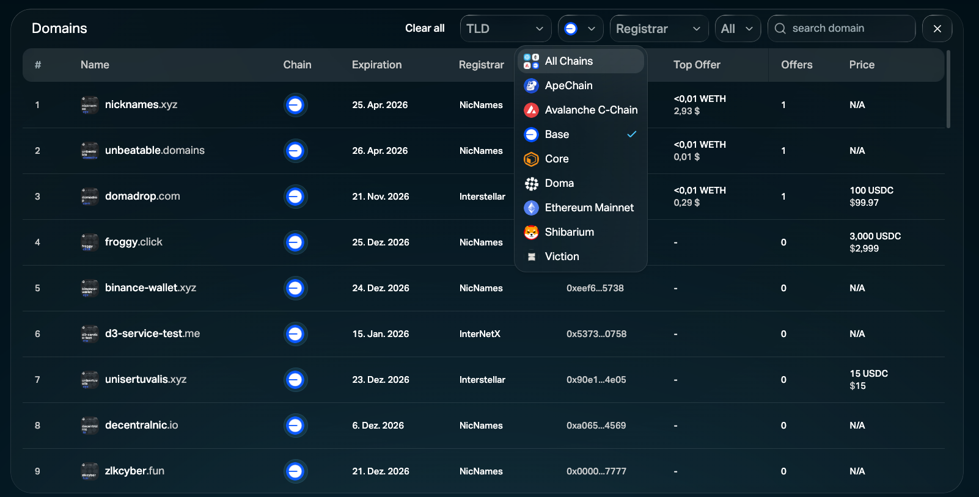Screen dimensions: 979x497
Task: Click the search domain input field
Action: 849,29
